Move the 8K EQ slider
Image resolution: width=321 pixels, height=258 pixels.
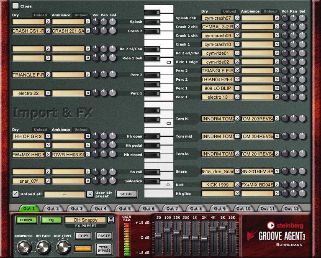[223, 227]
